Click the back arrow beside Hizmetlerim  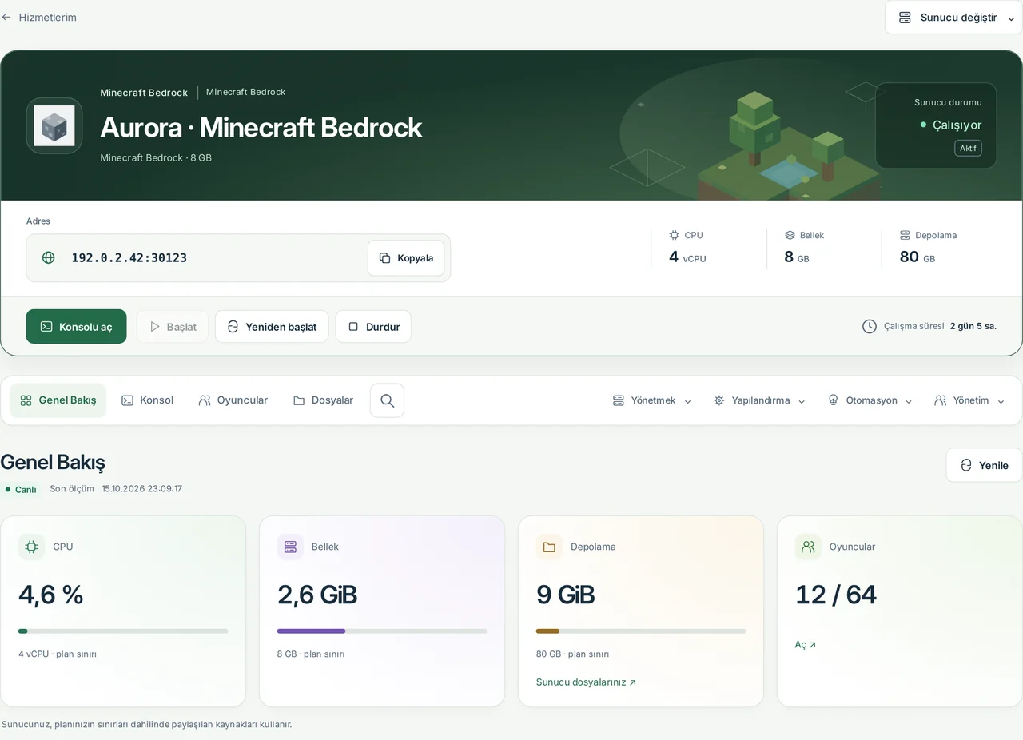tap(6, 17)
